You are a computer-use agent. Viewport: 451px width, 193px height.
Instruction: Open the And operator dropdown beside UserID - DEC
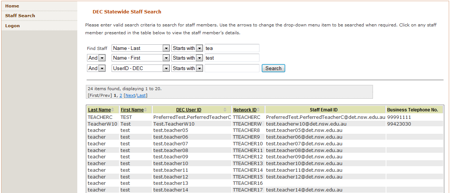(96, 68)
